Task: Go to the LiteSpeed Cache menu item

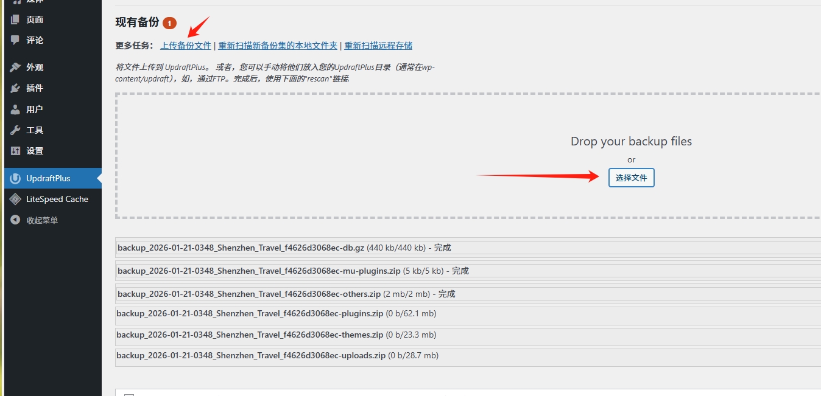Action: pyautogui.click(x=57, y=199)
